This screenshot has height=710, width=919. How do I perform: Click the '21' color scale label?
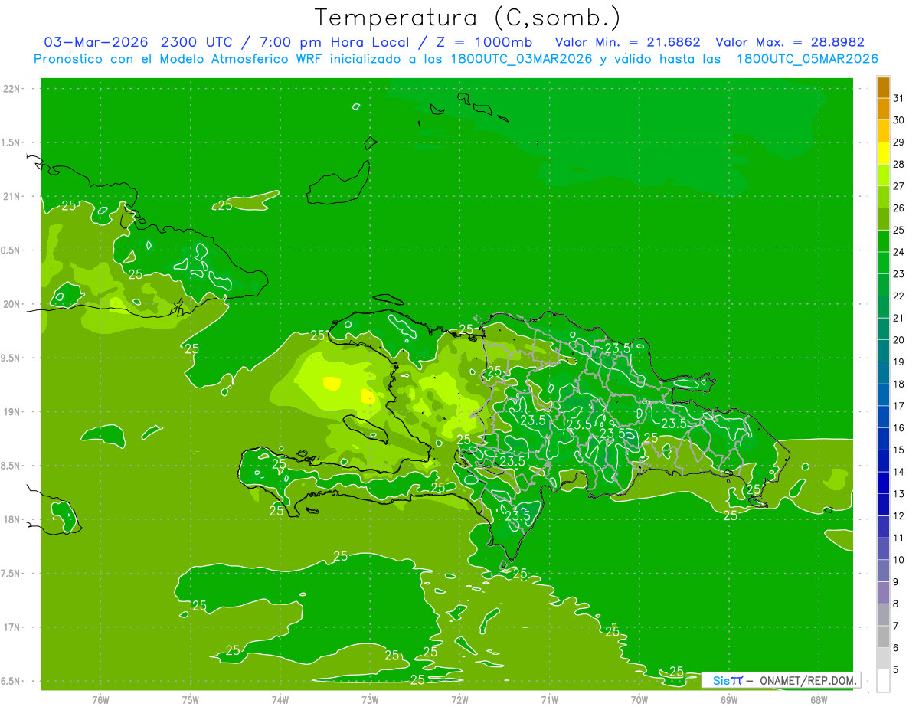(899, 318)
